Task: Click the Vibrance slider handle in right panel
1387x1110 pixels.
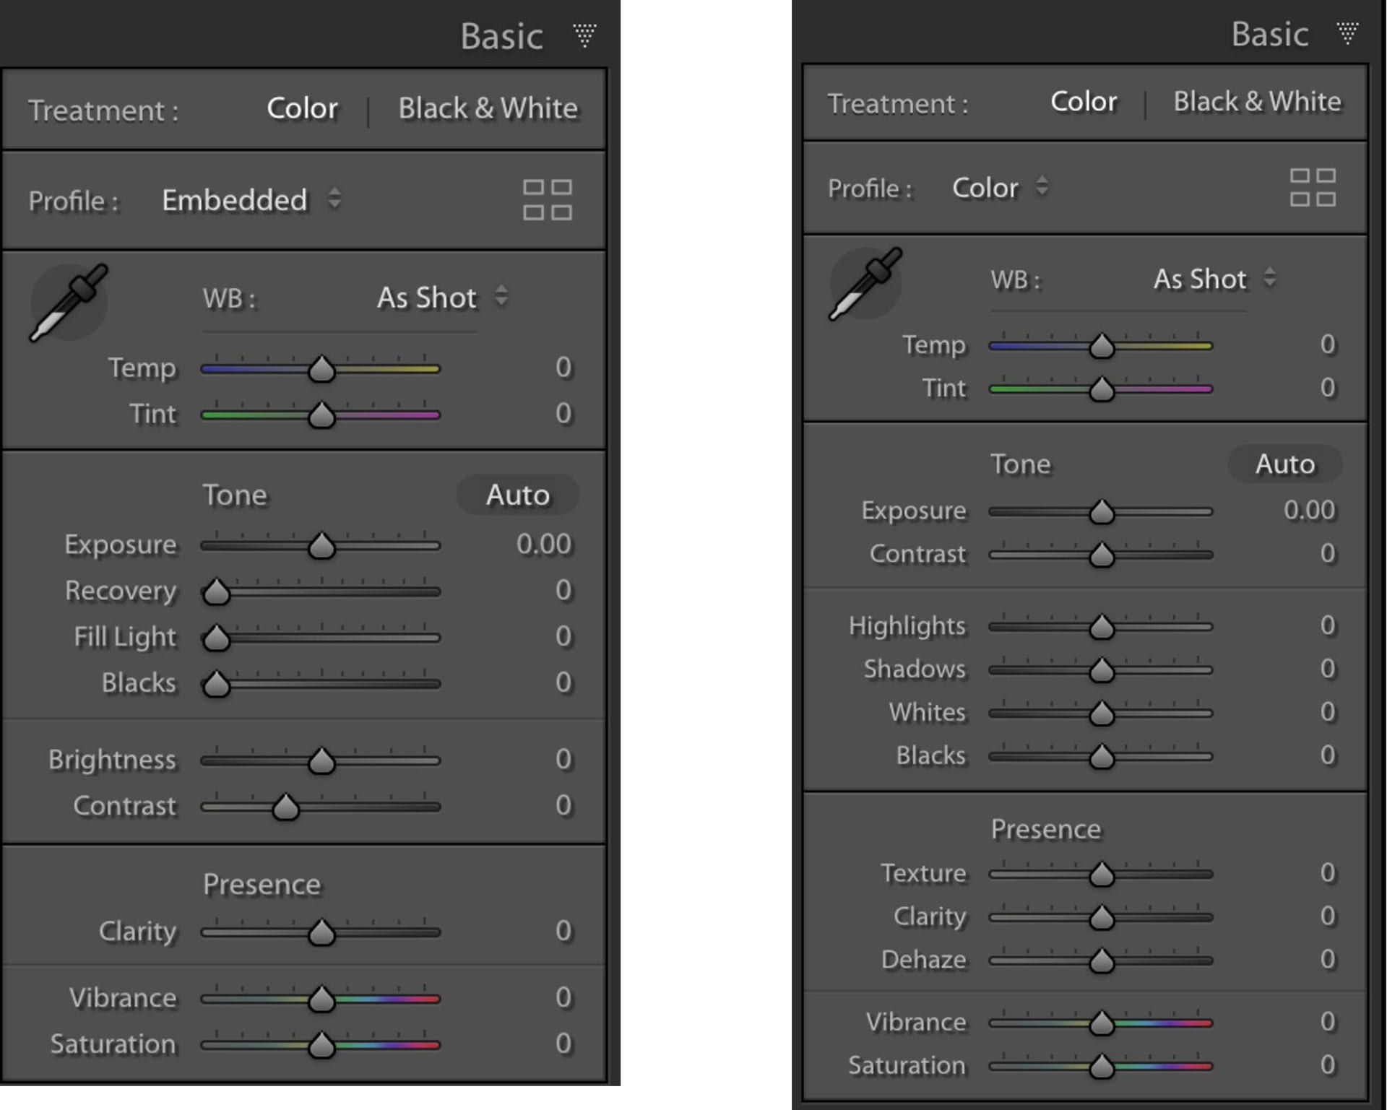Action: [1102, 1023]
